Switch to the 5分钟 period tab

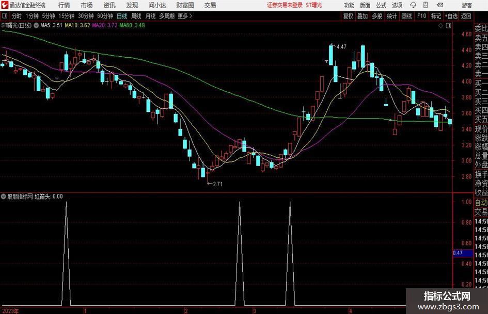(49, 16)
